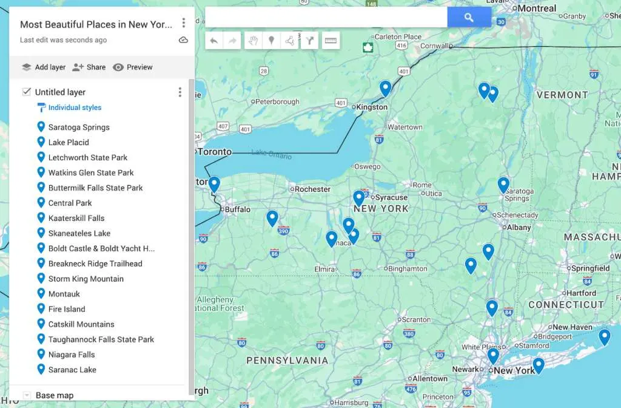Select Storm King Mountain entry
The height and width of the screenshot is (408, 621).
(x=86, y=279)
